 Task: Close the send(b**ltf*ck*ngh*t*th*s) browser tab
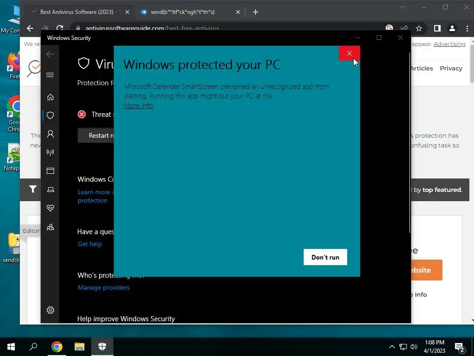click(238, 12)
